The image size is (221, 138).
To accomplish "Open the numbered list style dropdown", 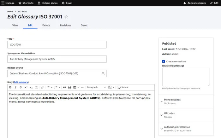I will tap(60, 87).
